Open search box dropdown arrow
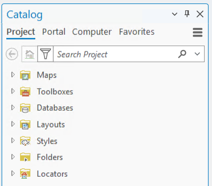This screenshot has width=212, height=186. tap(197, 54)
